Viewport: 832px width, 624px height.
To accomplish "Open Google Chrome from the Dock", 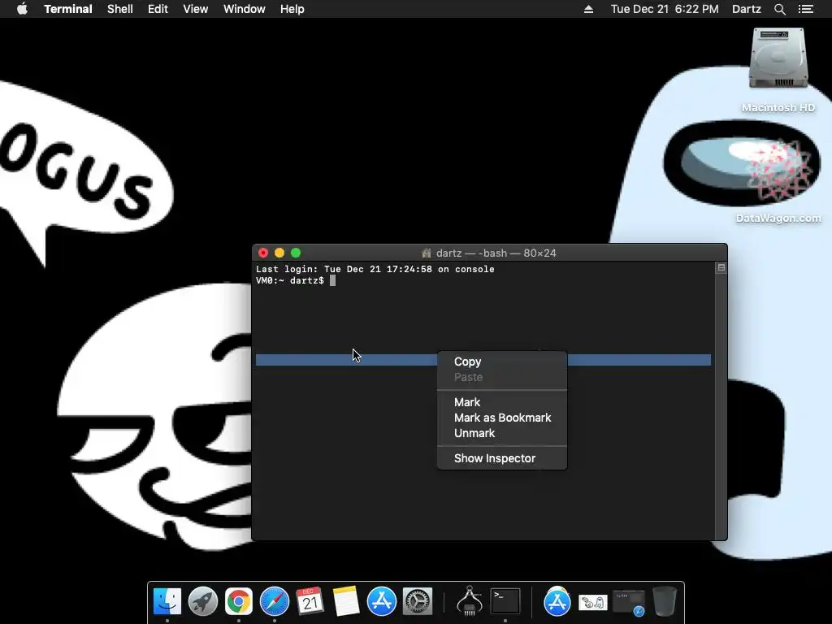I will click(239, 601).
